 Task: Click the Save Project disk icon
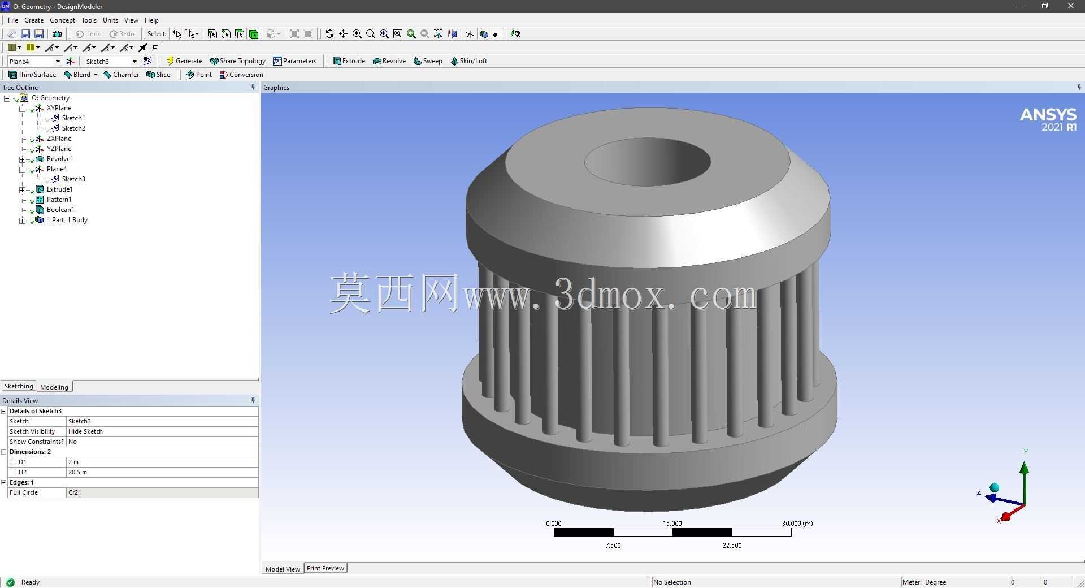[x=25, y=34]
